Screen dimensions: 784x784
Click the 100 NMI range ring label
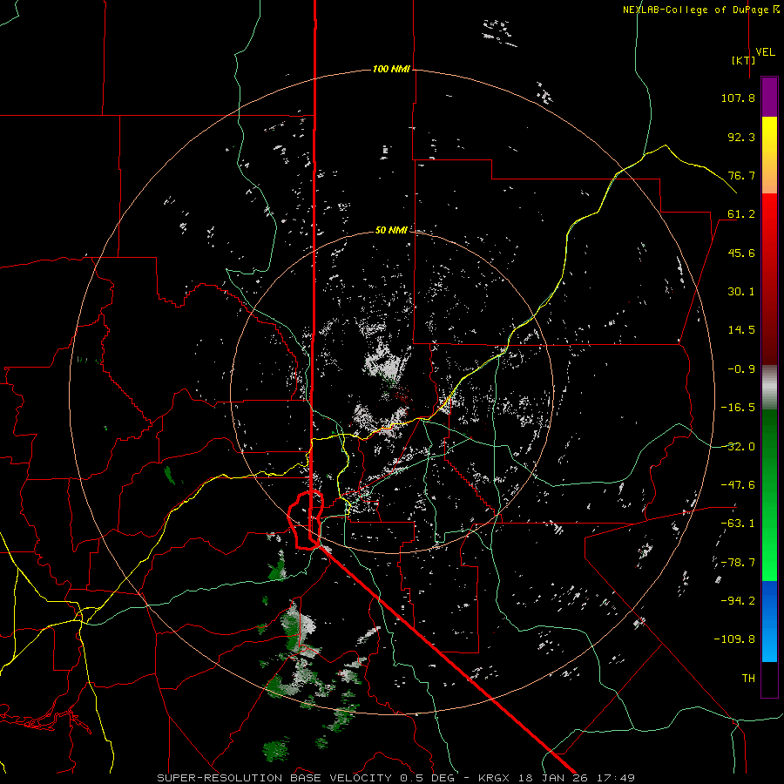(x=391, y=69)
